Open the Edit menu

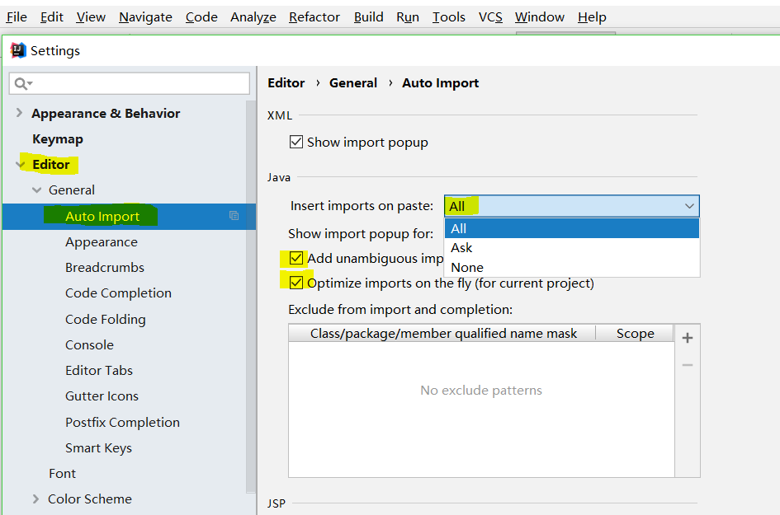52,16
